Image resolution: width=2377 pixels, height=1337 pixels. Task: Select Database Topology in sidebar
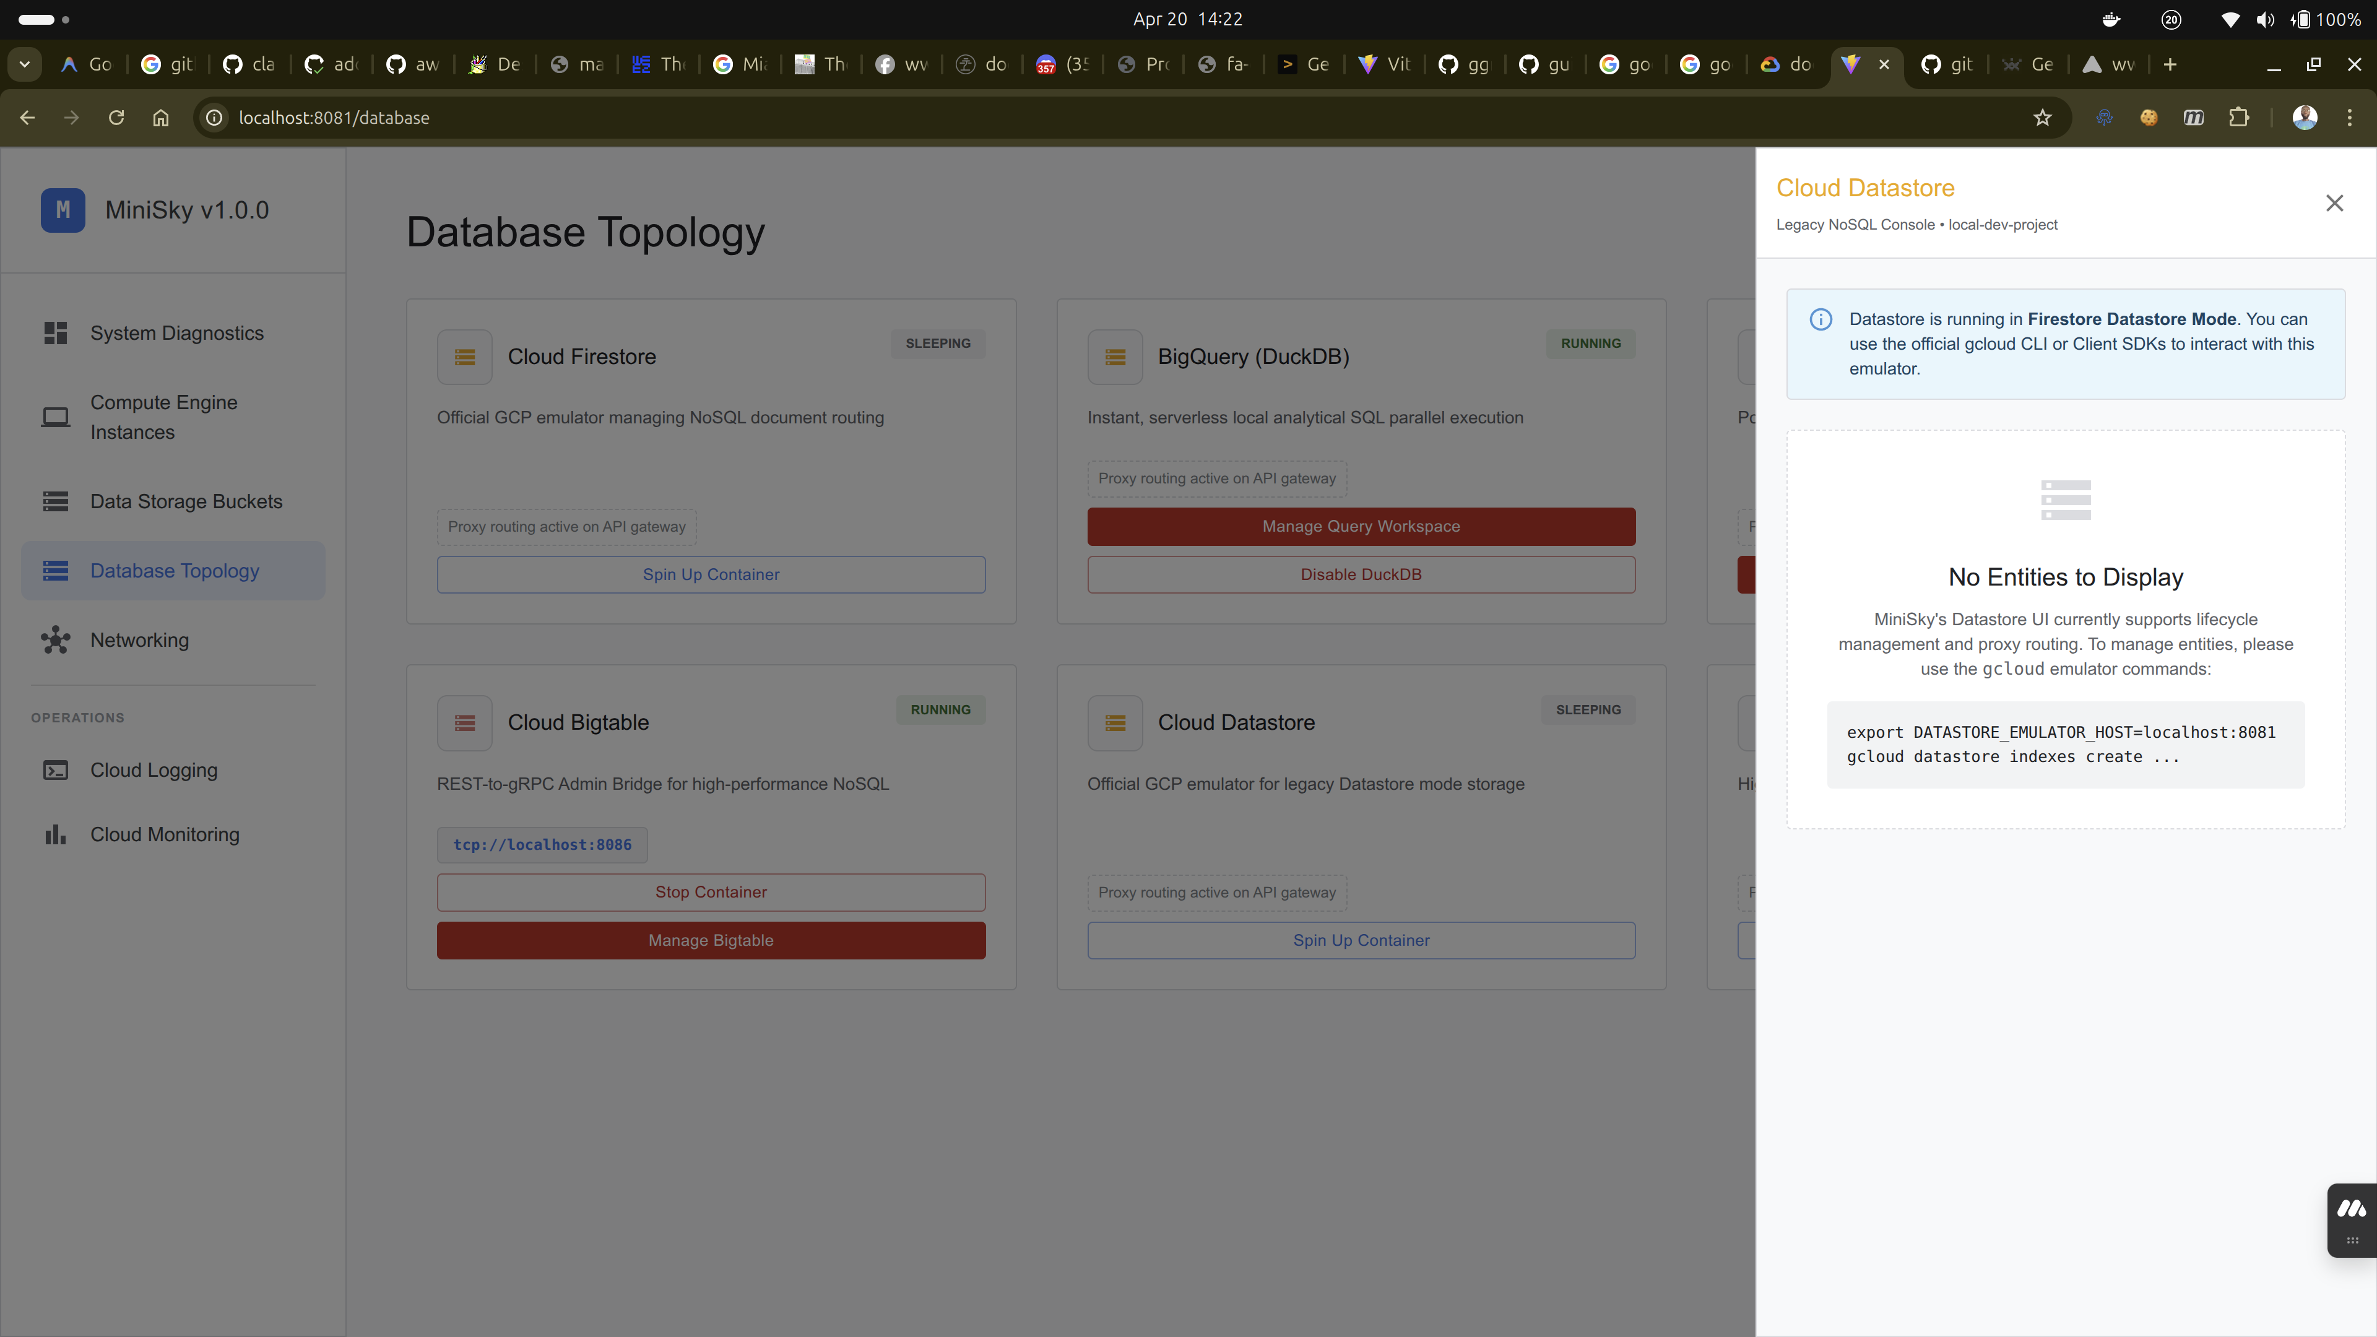click(175, 570)
